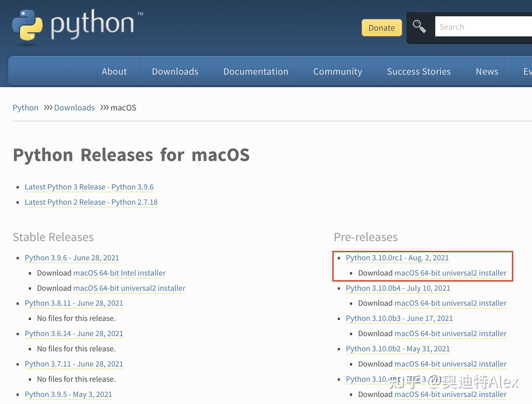Viewport: 532px width, 404px height.
Task: Download macOS 64-bit universal2 installer for 3.10.0rc1
Action: coord(450,273)
